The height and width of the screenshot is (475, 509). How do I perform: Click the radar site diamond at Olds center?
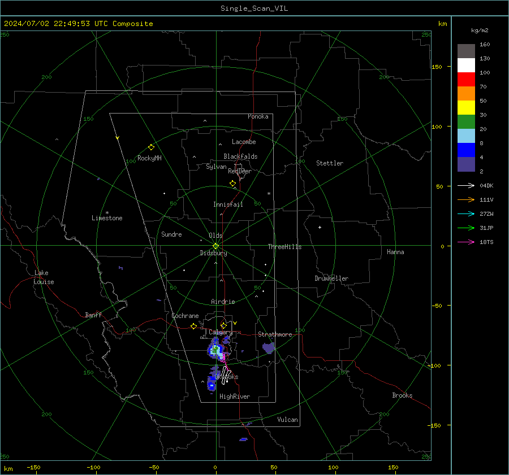pos(216,246)
